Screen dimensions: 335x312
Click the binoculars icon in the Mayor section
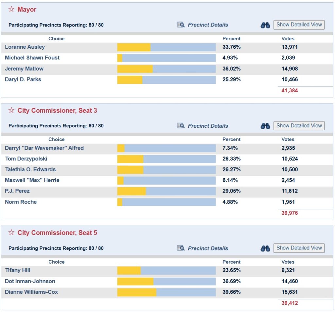265,25
